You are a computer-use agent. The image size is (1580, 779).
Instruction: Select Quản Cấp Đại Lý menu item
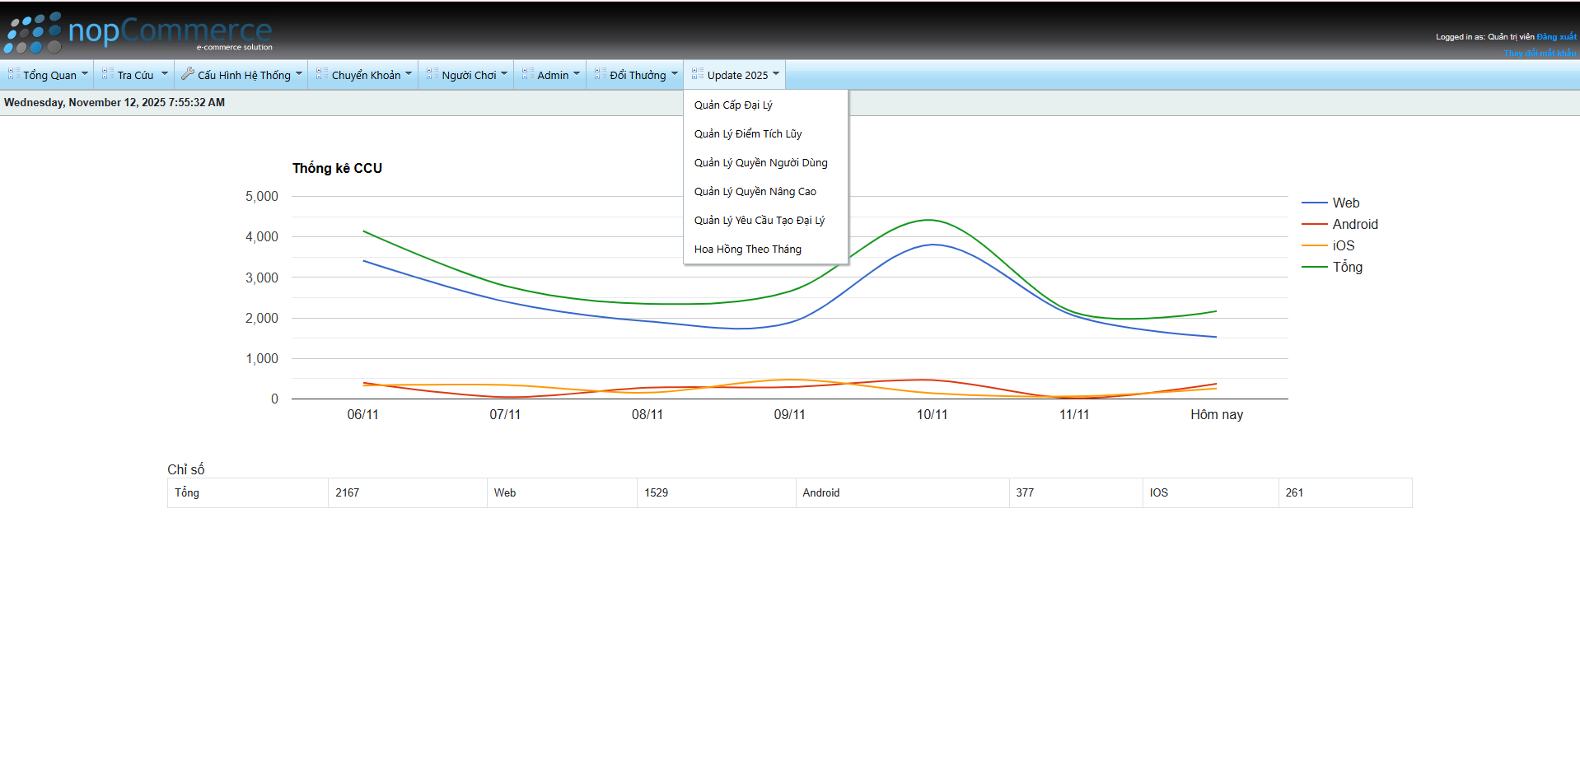[733, 105]
